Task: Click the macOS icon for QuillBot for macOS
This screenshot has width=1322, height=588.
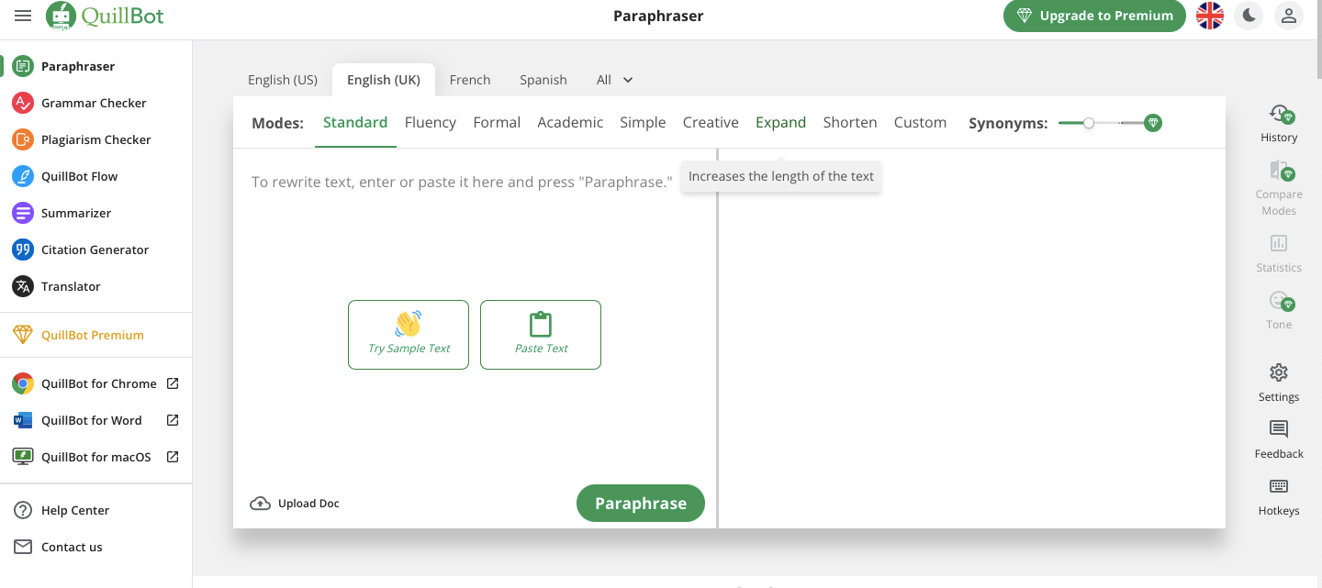Action: (23, 457)
